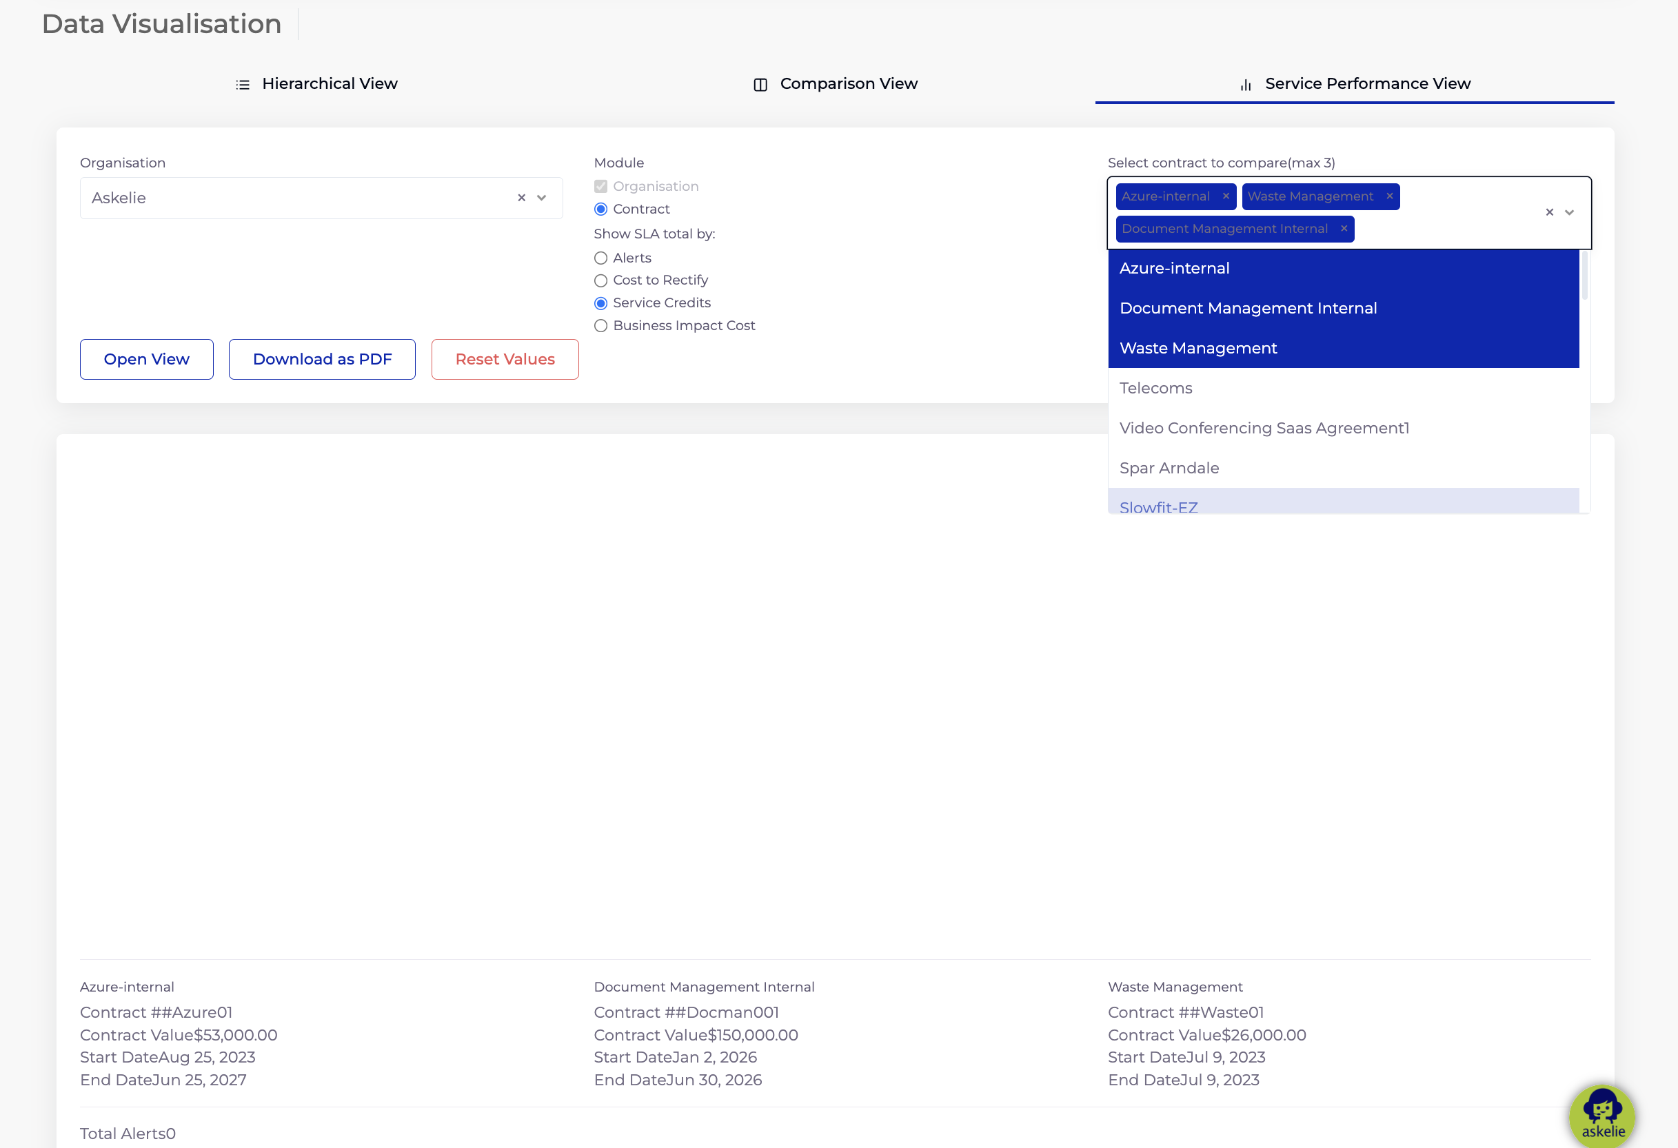The height and width of the screenshot is (1148, 1678).
Task: Click Start DateAug 25, 2023 text
Action: click(168, 1058)
